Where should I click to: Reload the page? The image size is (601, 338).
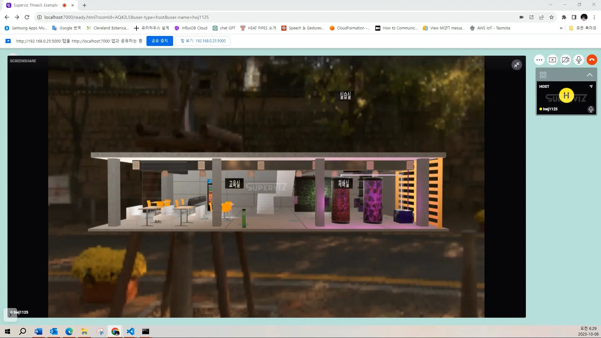(27, 17)
